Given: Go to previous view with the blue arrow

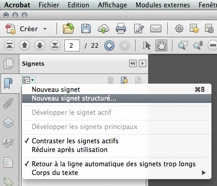Looking at the screenshot, I should [109, 45].
